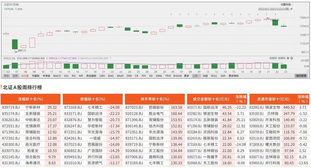The width and height of the screenshot is (311, 168).
Task: Select the WR indicator
Action: click(x=81, y=76)
